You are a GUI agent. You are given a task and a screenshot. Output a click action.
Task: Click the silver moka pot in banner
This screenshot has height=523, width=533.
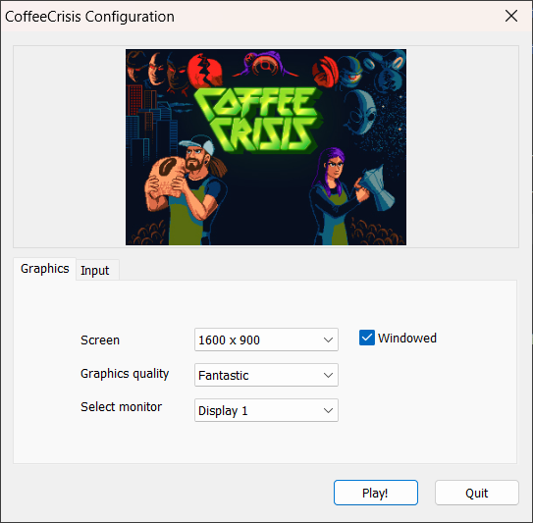[x=377, y=187]
